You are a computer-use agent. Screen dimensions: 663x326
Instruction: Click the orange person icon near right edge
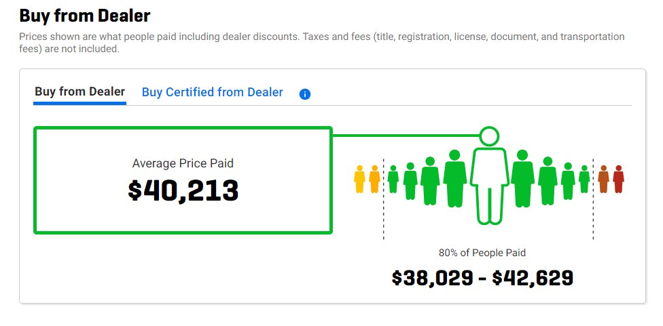[603, 180]
